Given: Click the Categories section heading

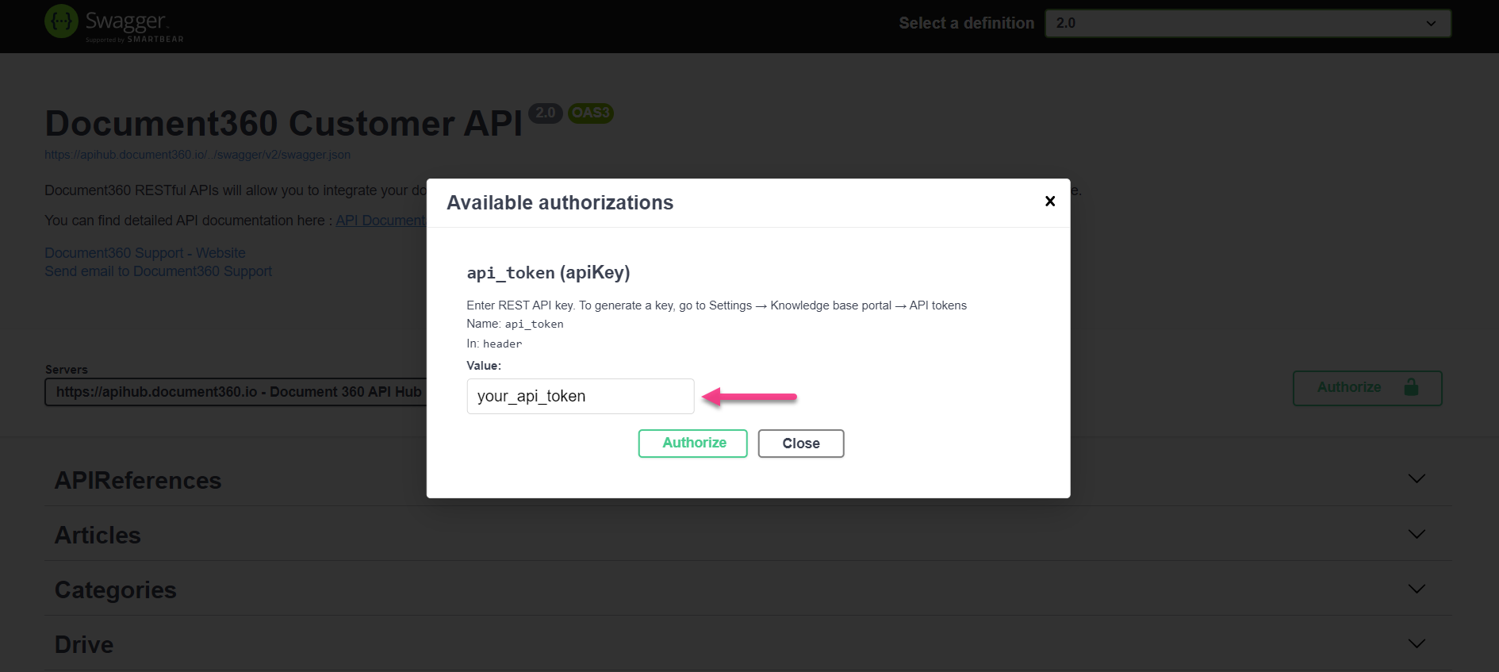Looking at the screenshot, I should pos(116,590).
